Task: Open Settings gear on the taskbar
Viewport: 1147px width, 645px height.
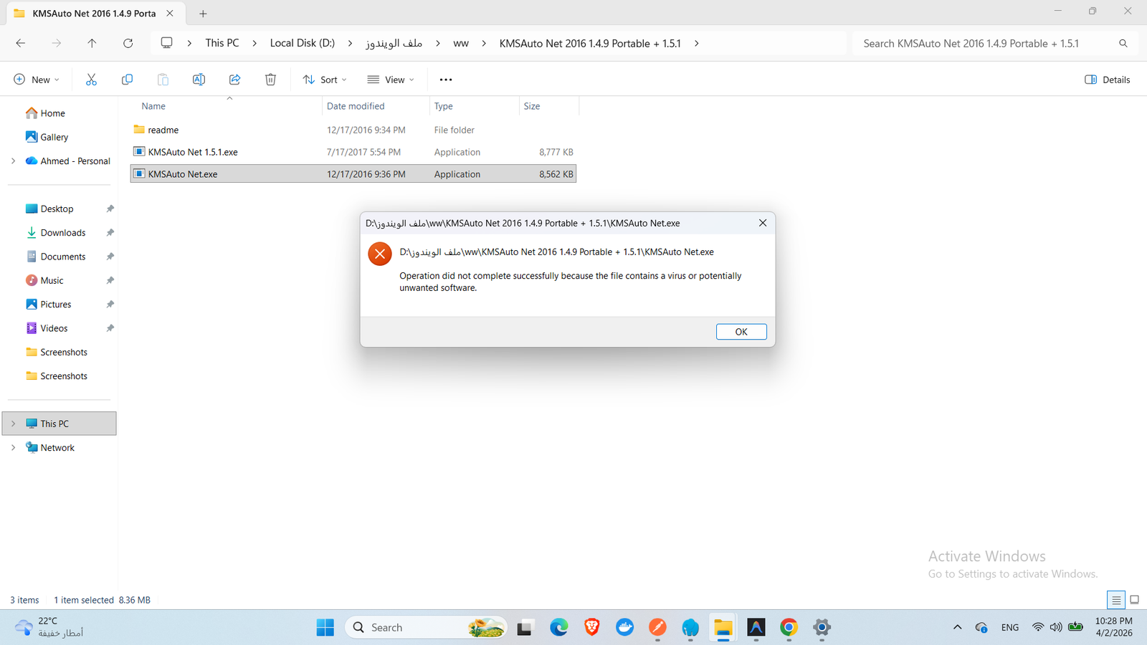Action: tap(822, 628)
